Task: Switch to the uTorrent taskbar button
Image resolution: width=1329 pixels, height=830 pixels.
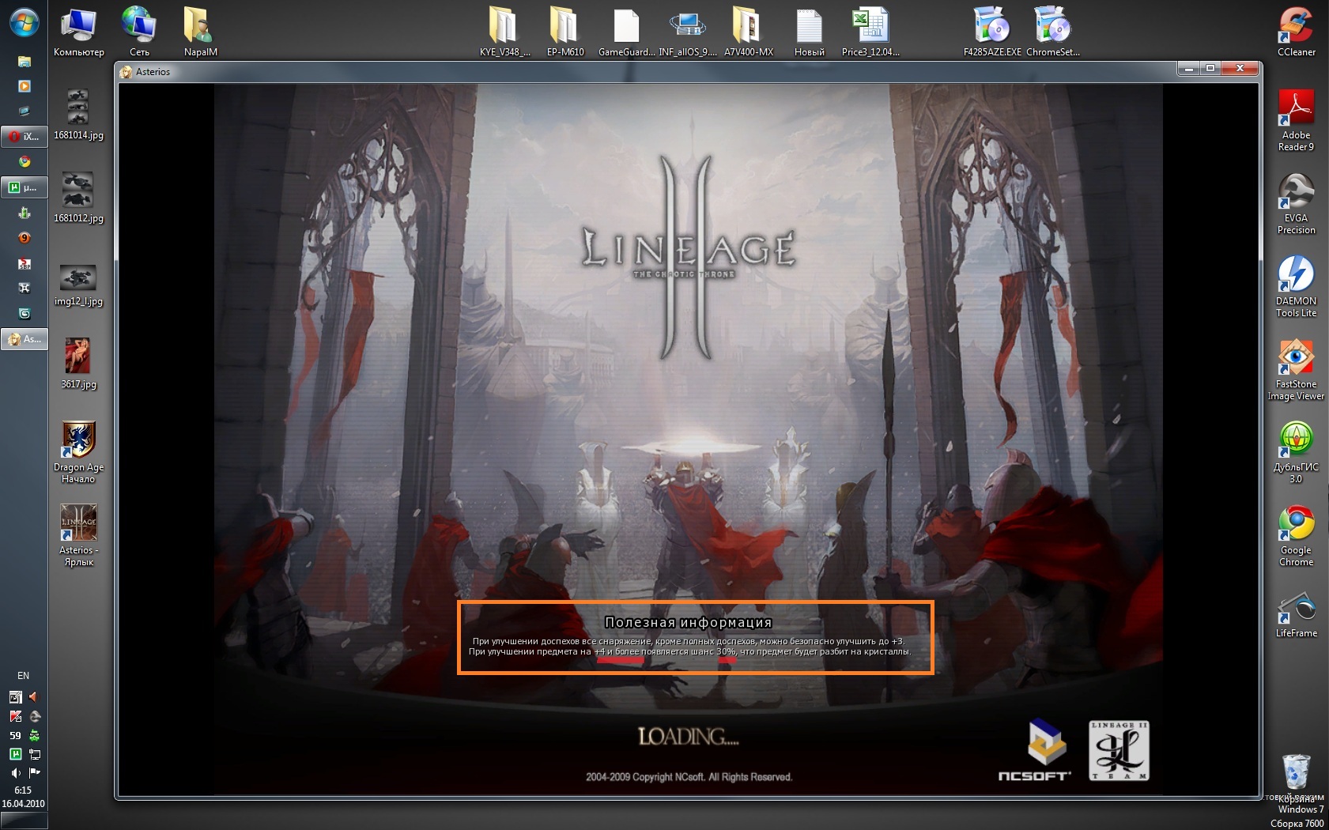Action: pyautogui.click(x=24, y=187)
